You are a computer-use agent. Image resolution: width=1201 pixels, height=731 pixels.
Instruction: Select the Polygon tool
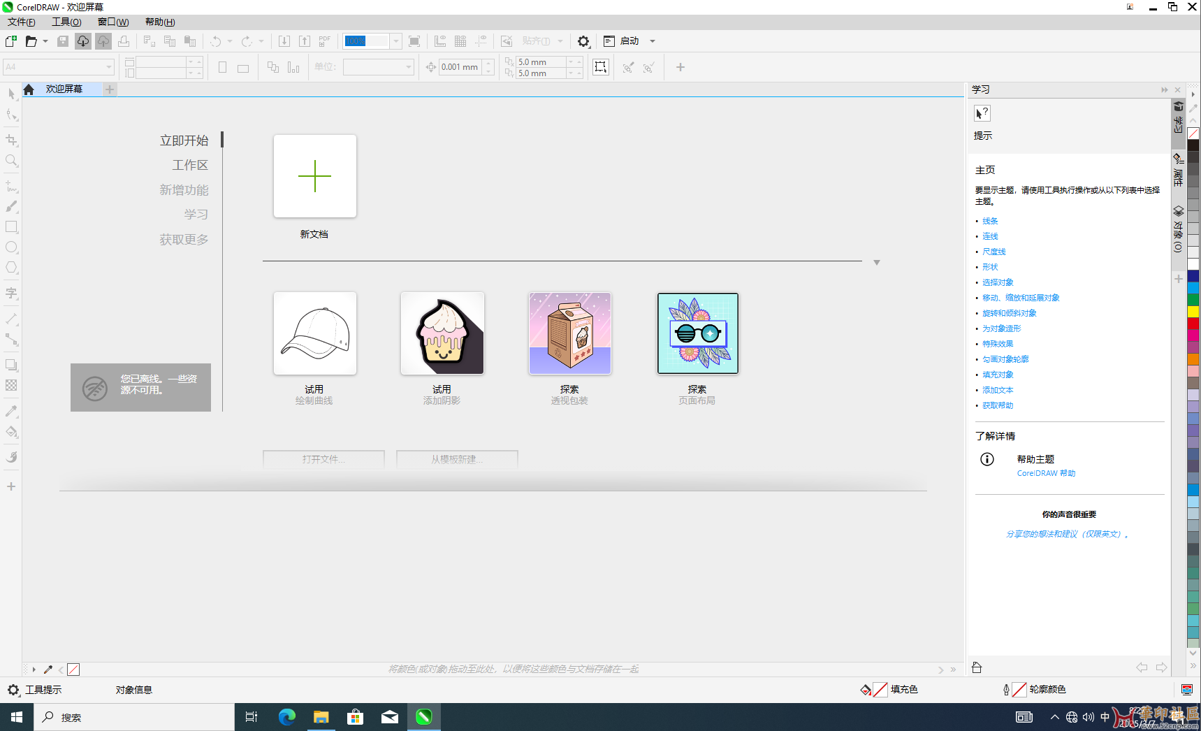pyautogui.click(x=11, y=268)
